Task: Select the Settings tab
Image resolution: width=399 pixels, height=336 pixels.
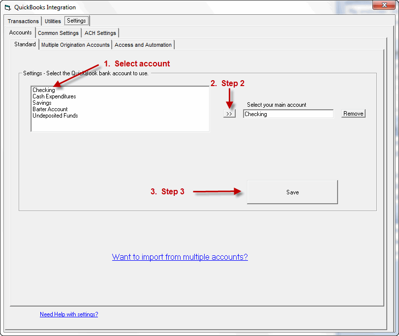Action: click(x=76, y=21)
